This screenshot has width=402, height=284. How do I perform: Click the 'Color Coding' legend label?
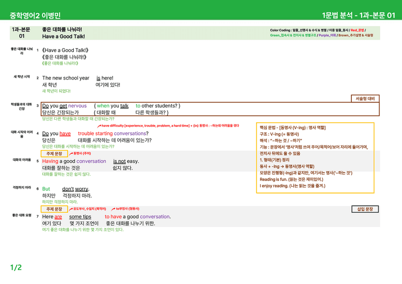(x=281, y=30)
